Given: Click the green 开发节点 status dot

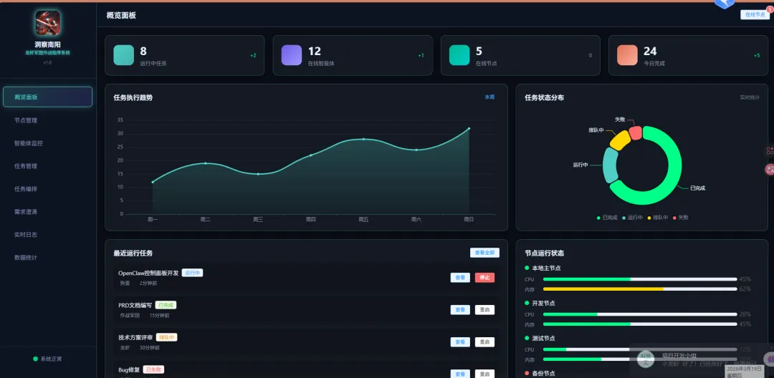Looking at the screenshot, I should [527, 303].
